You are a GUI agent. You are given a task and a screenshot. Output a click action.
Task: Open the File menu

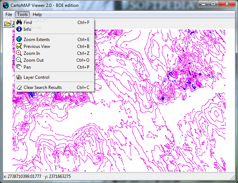coord(9,15)
